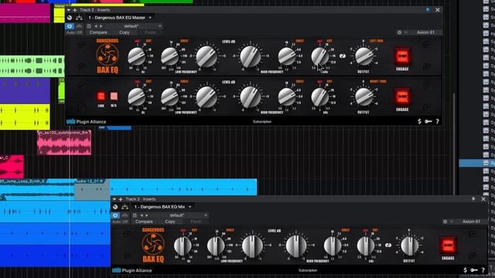Click Copy in the BAX EQ Mix window

pos(170,222)
